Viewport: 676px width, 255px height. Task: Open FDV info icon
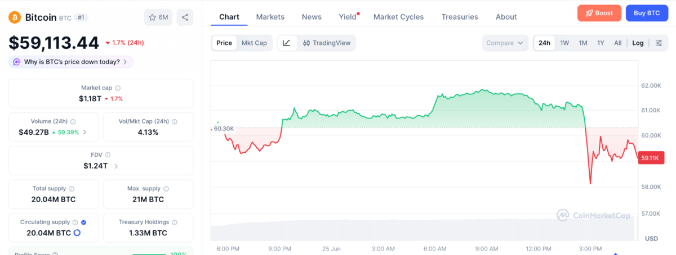point(108,155)
